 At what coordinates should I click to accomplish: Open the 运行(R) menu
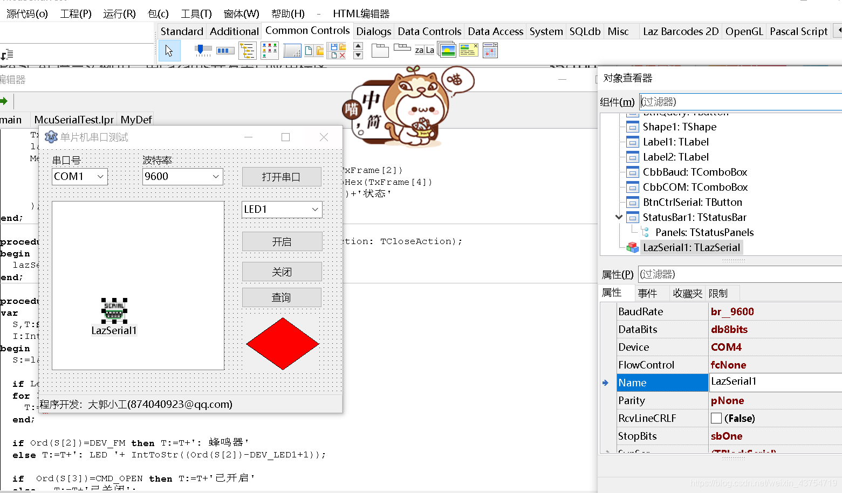pyautogui.click(x=119, y=13)
